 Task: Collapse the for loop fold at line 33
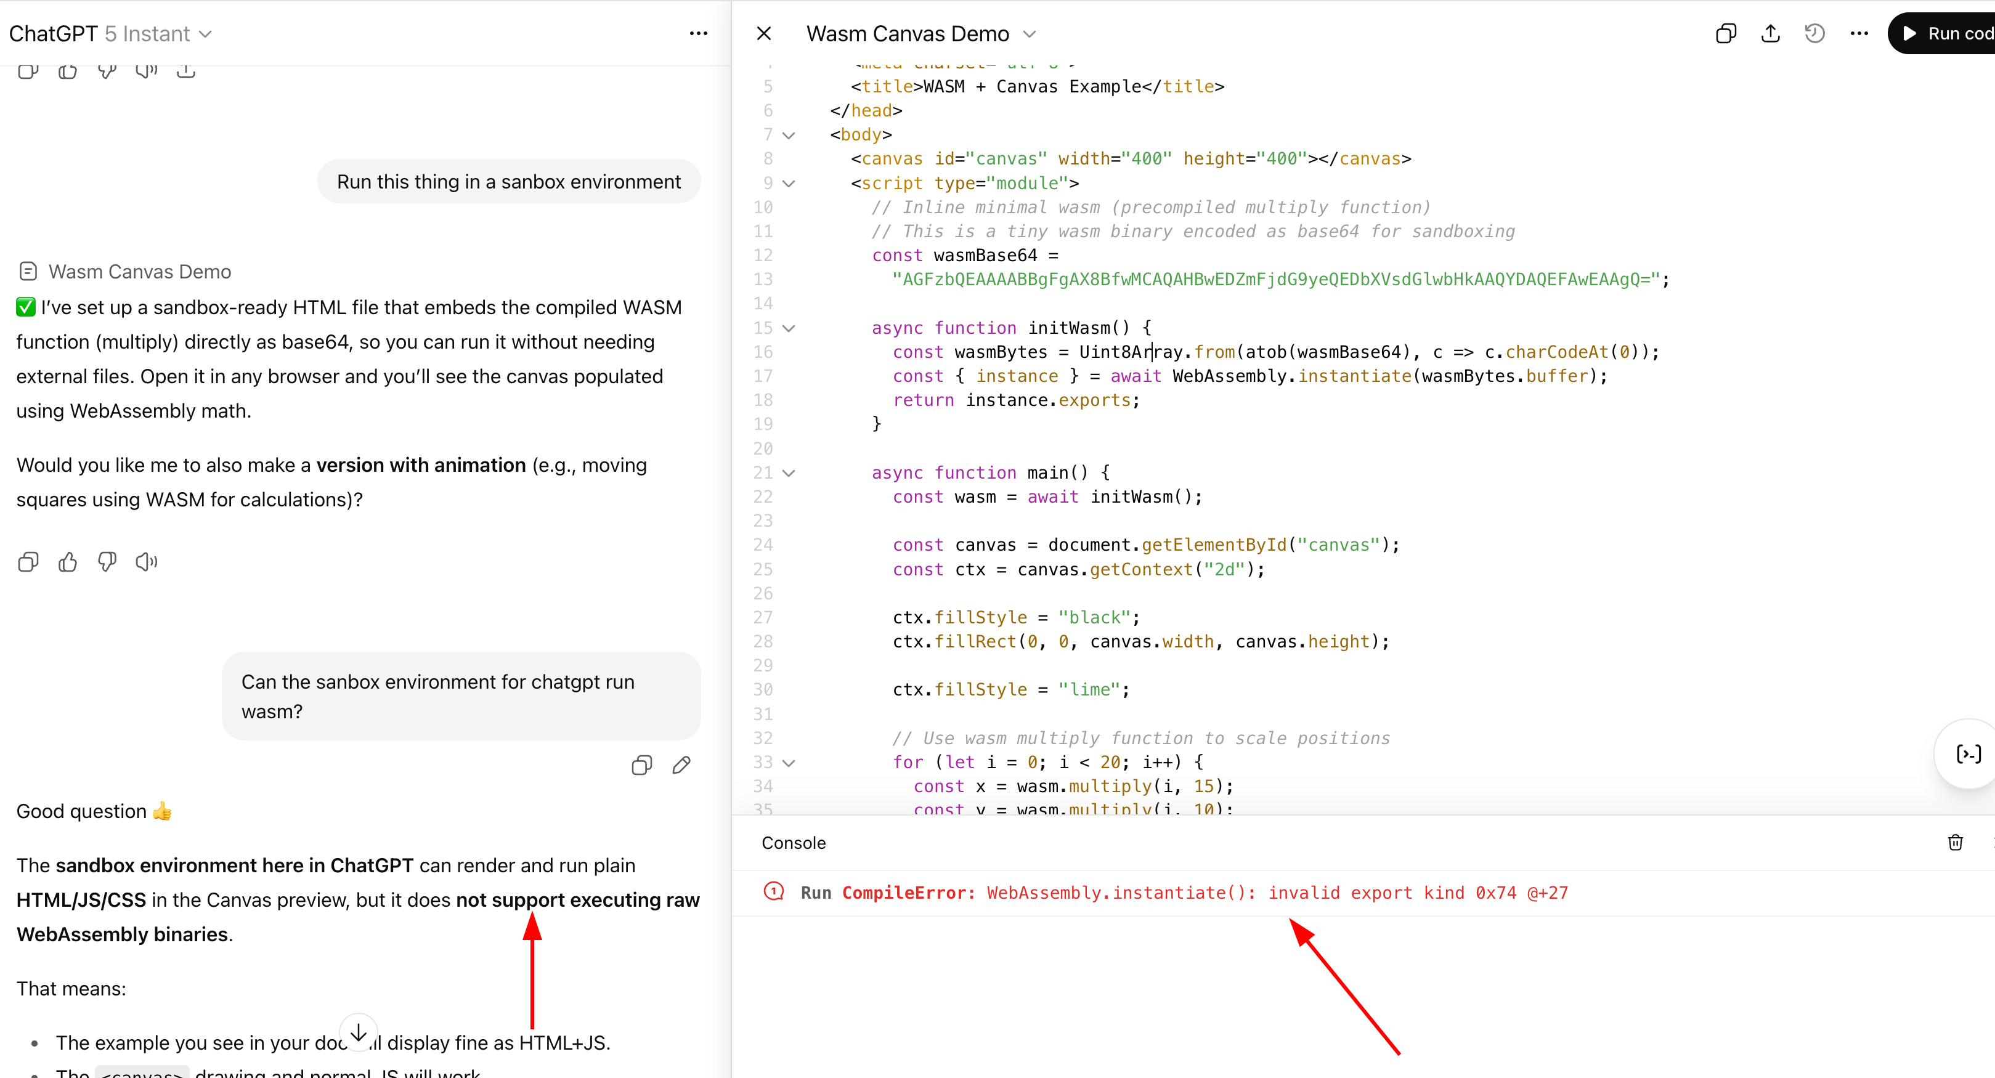[789, 763]
